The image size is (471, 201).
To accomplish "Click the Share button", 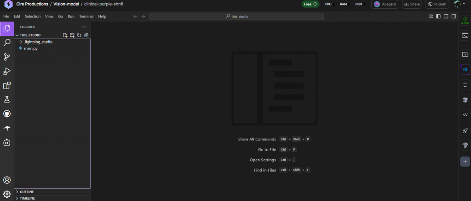I will (412, 4).
